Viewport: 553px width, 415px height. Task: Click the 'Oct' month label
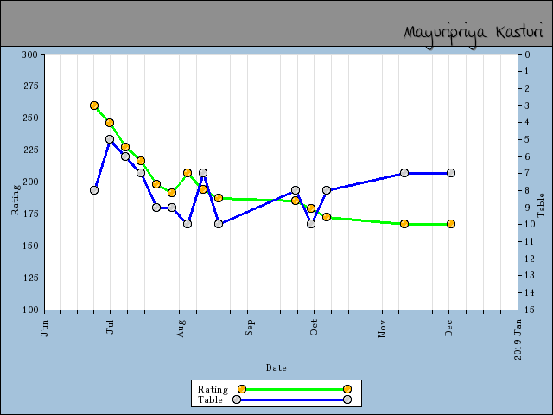[x=314, y=328]
